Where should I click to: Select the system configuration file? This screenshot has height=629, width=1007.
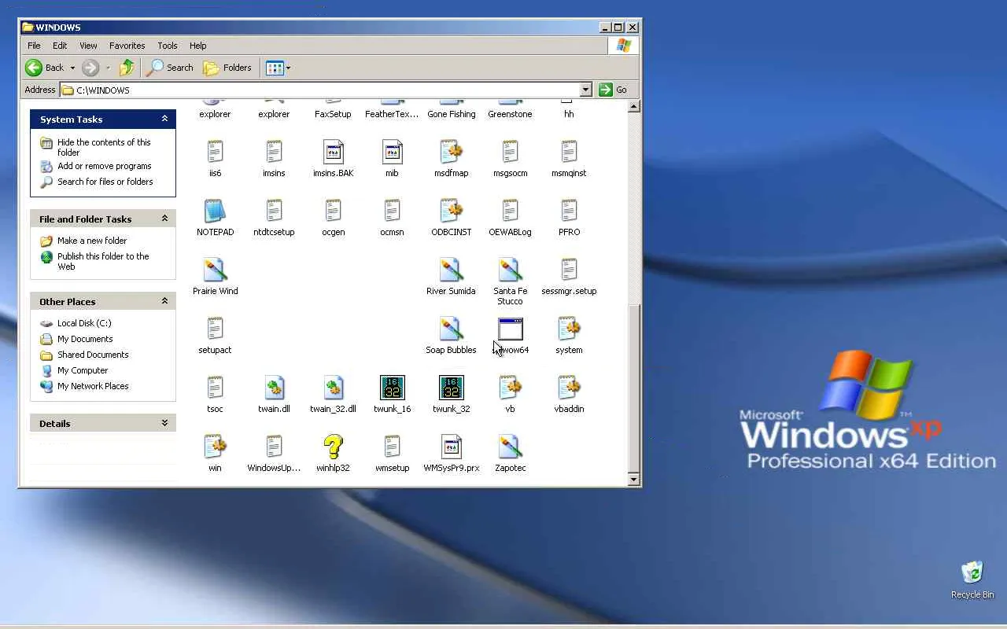click(569, 329)
